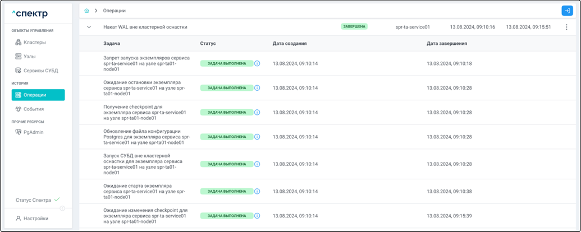581x232 pixels.
Task: Click info icon for Получение checkpoint task
Action: [257, 112]
